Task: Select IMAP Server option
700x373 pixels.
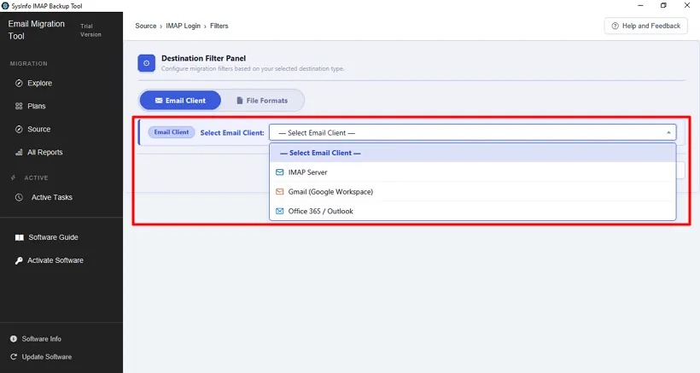Action: [472, 172]
